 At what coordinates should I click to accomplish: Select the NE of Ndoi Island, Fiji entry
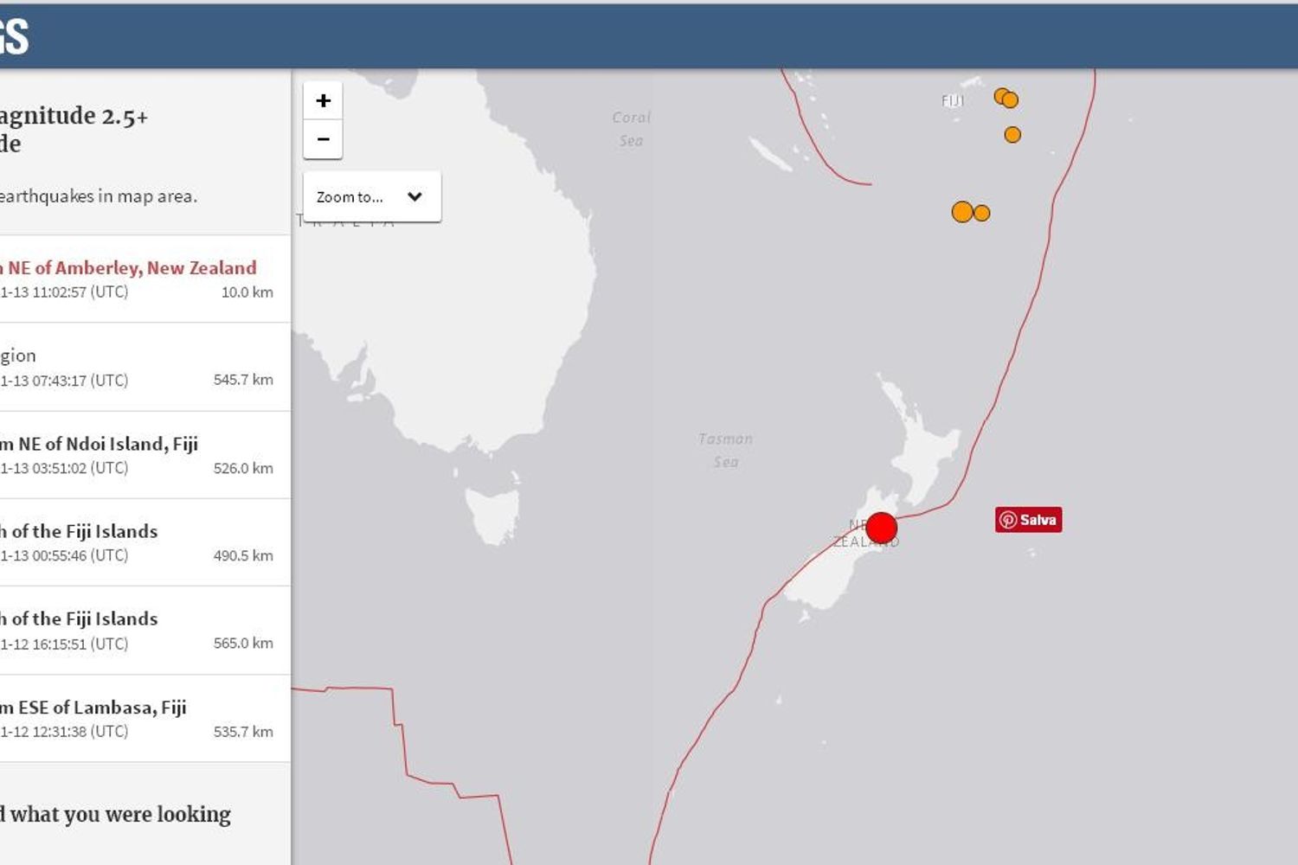coord(100,445)
